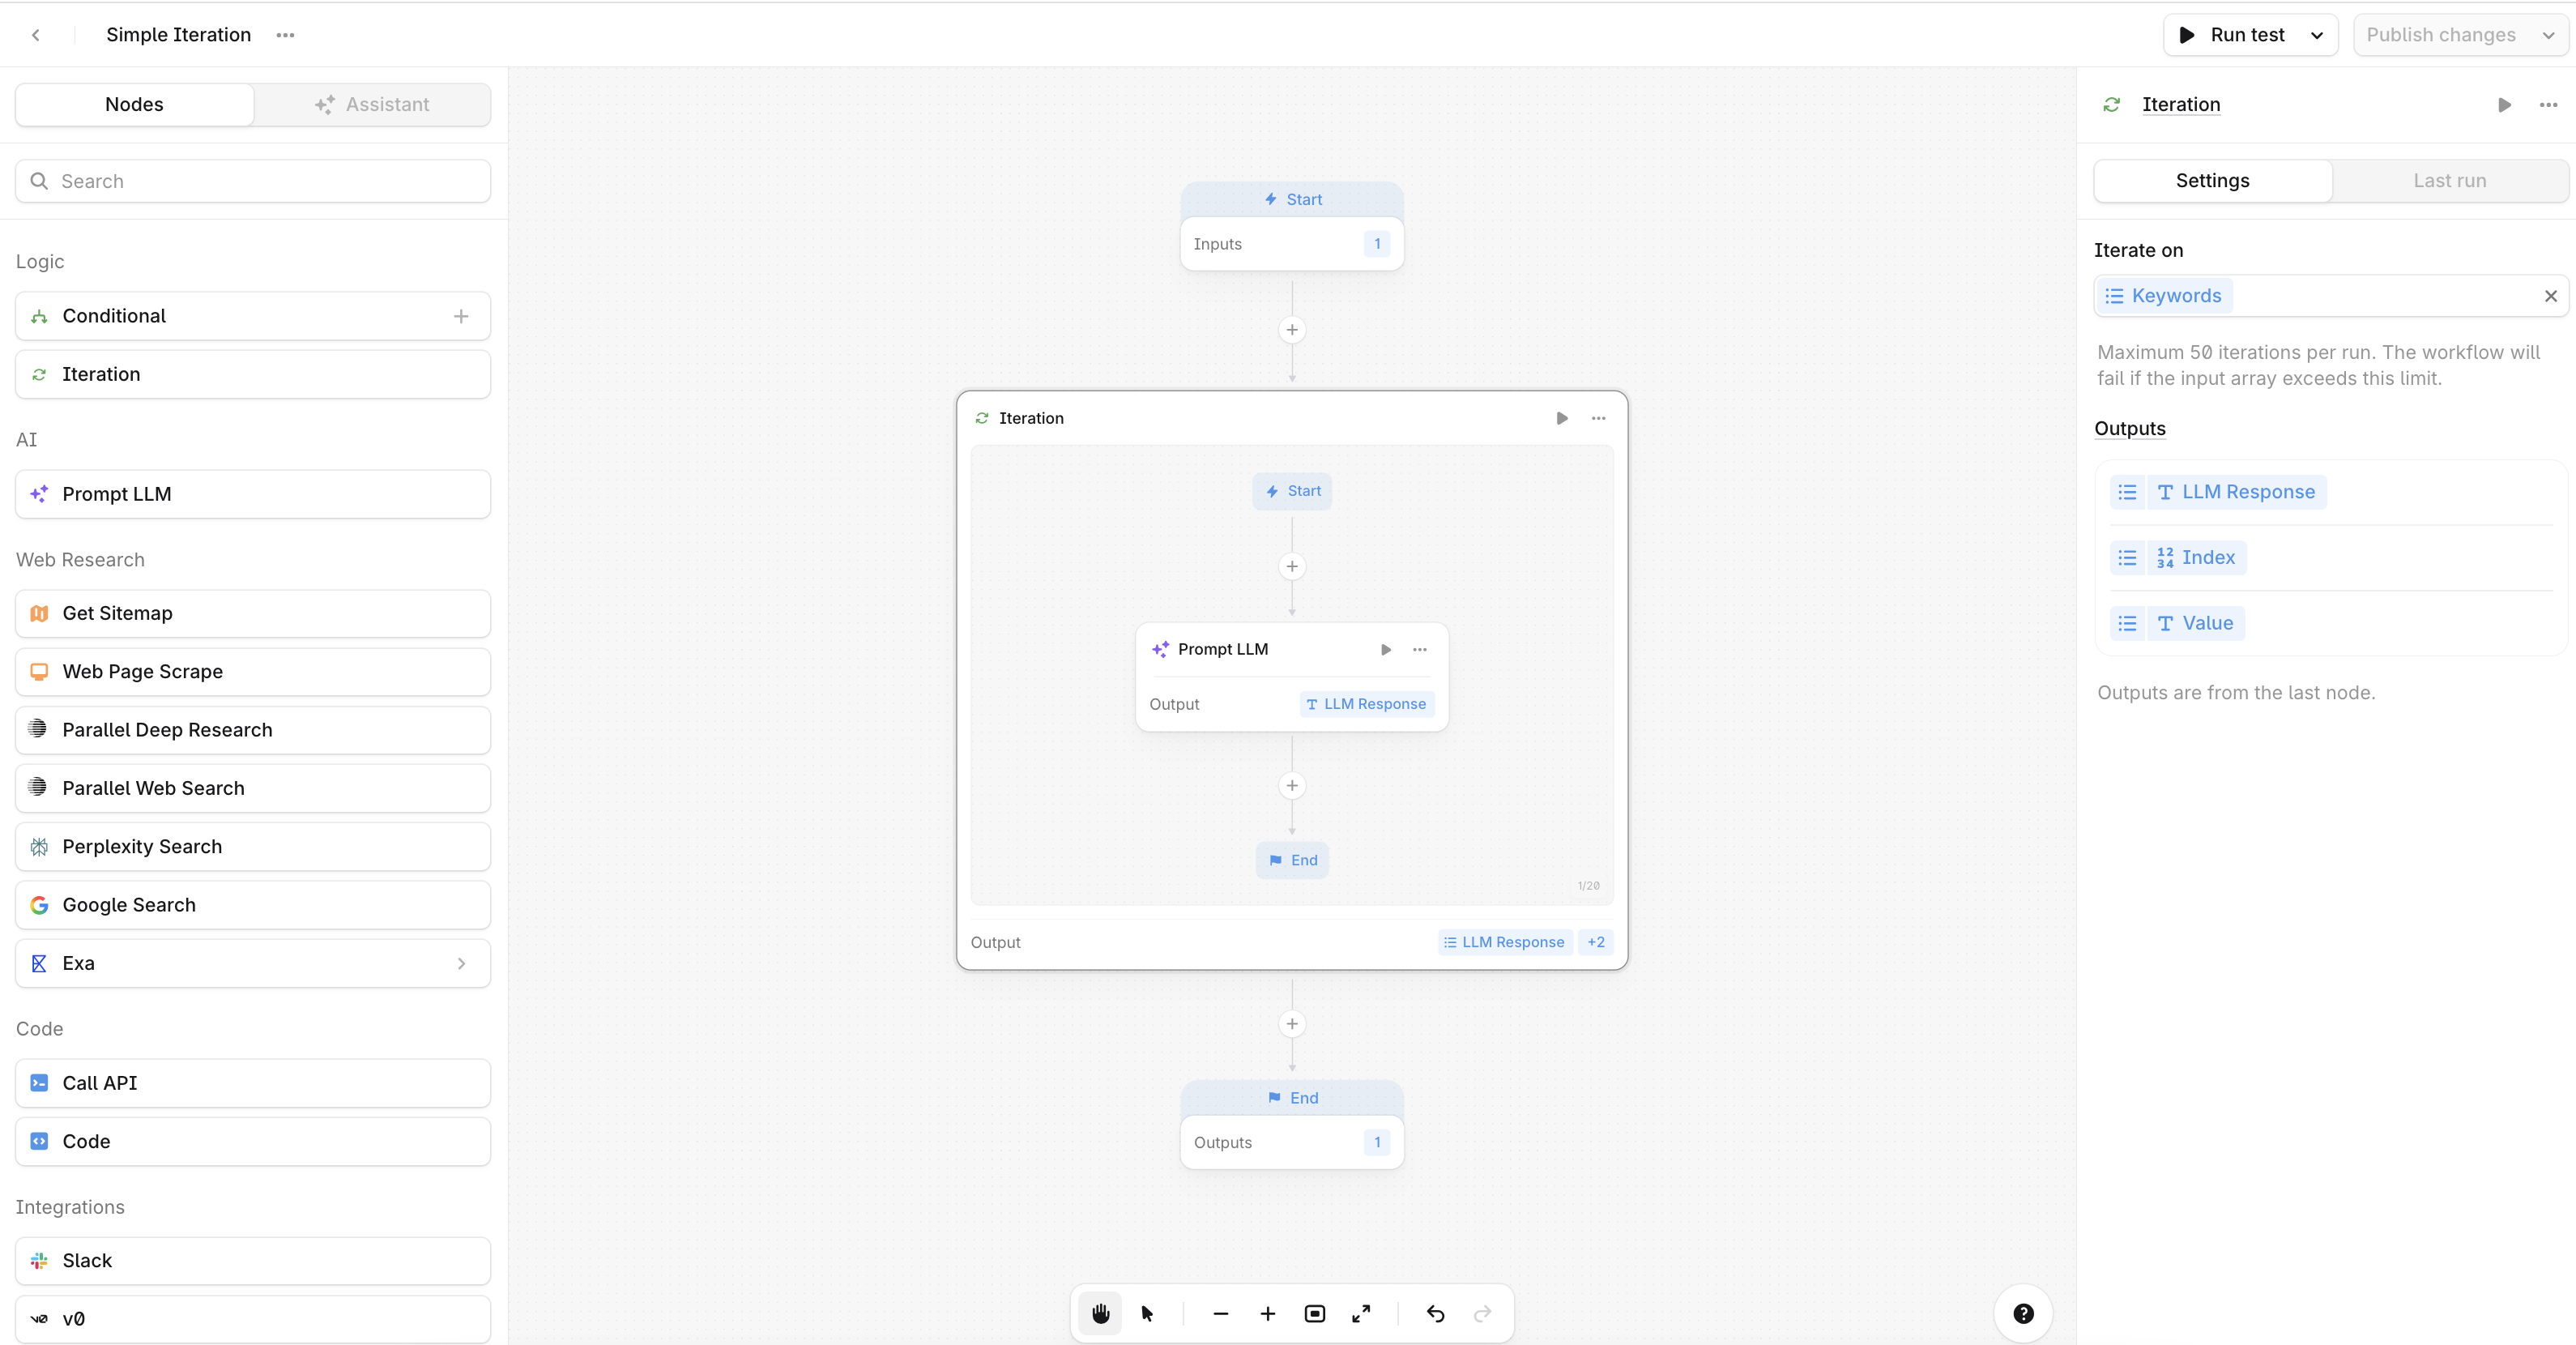Click the node Search field
Screen dimensions: 2576x1345
point(253,182)
